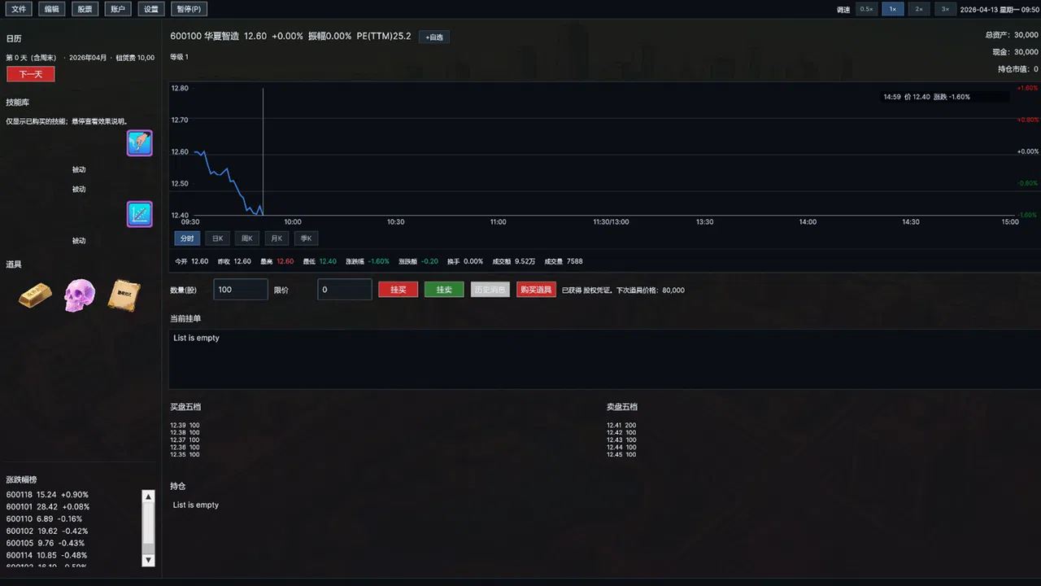Set game speed to 3×

[x=945, y=9]
